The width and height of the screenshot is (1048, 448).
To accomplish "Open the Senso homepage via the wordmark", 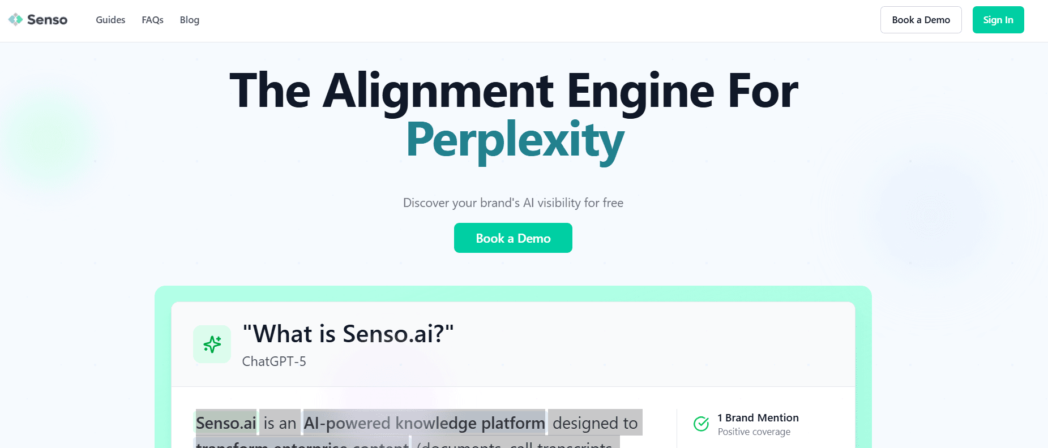I will coord(46,19).
